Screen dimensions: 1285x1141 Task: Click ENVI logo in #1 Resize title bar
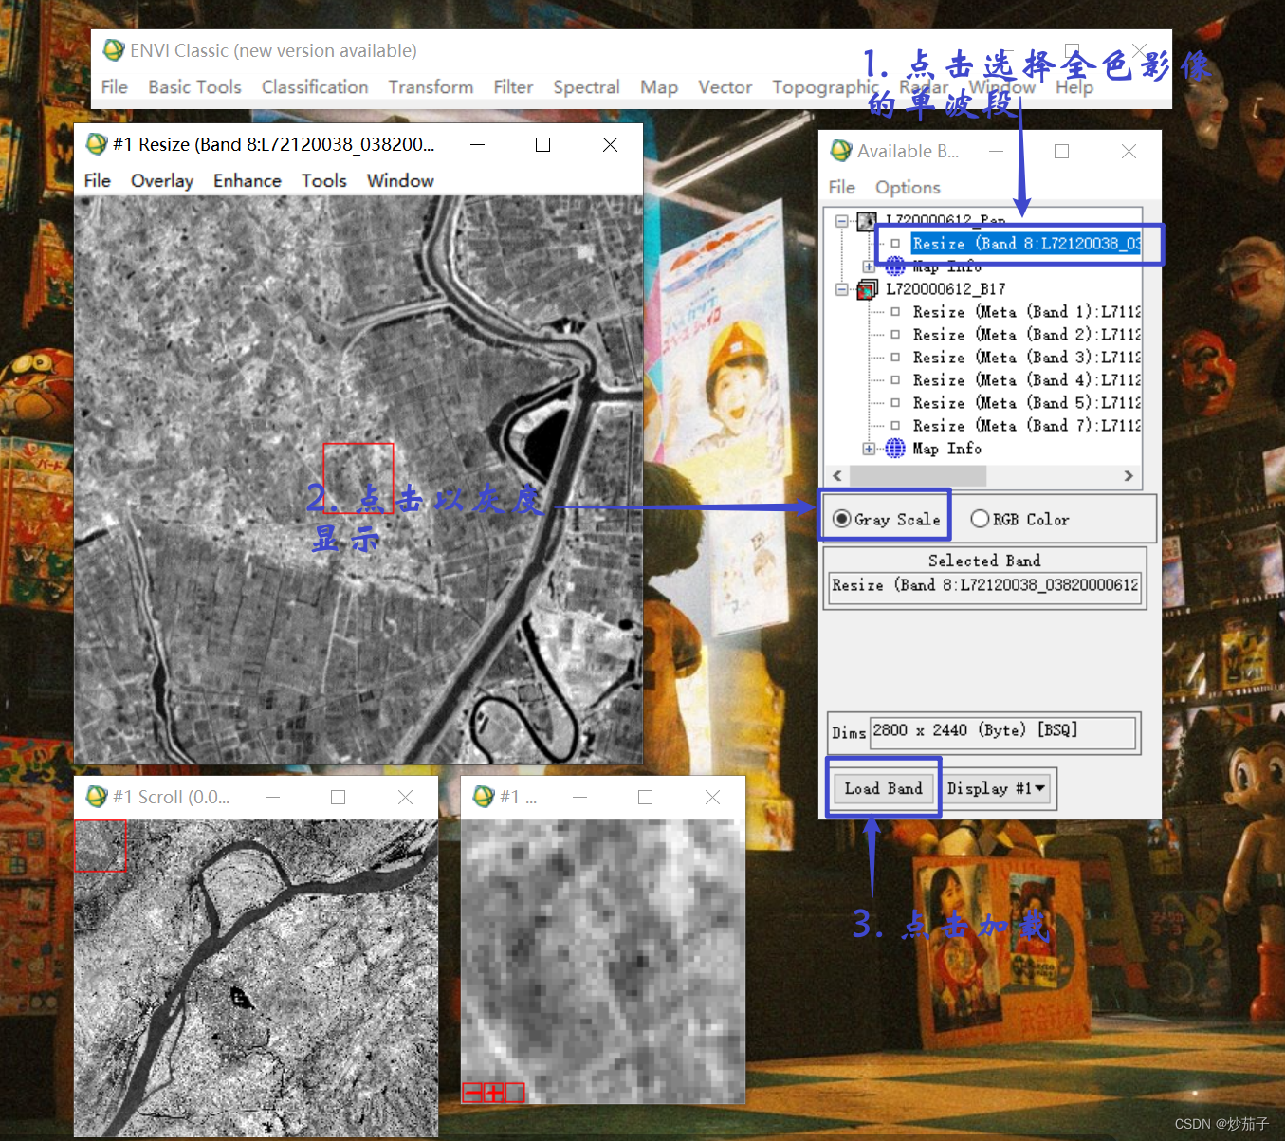point(97,144)
